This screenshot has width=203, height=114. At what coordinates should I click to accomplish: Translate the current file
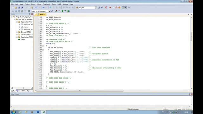13,11
